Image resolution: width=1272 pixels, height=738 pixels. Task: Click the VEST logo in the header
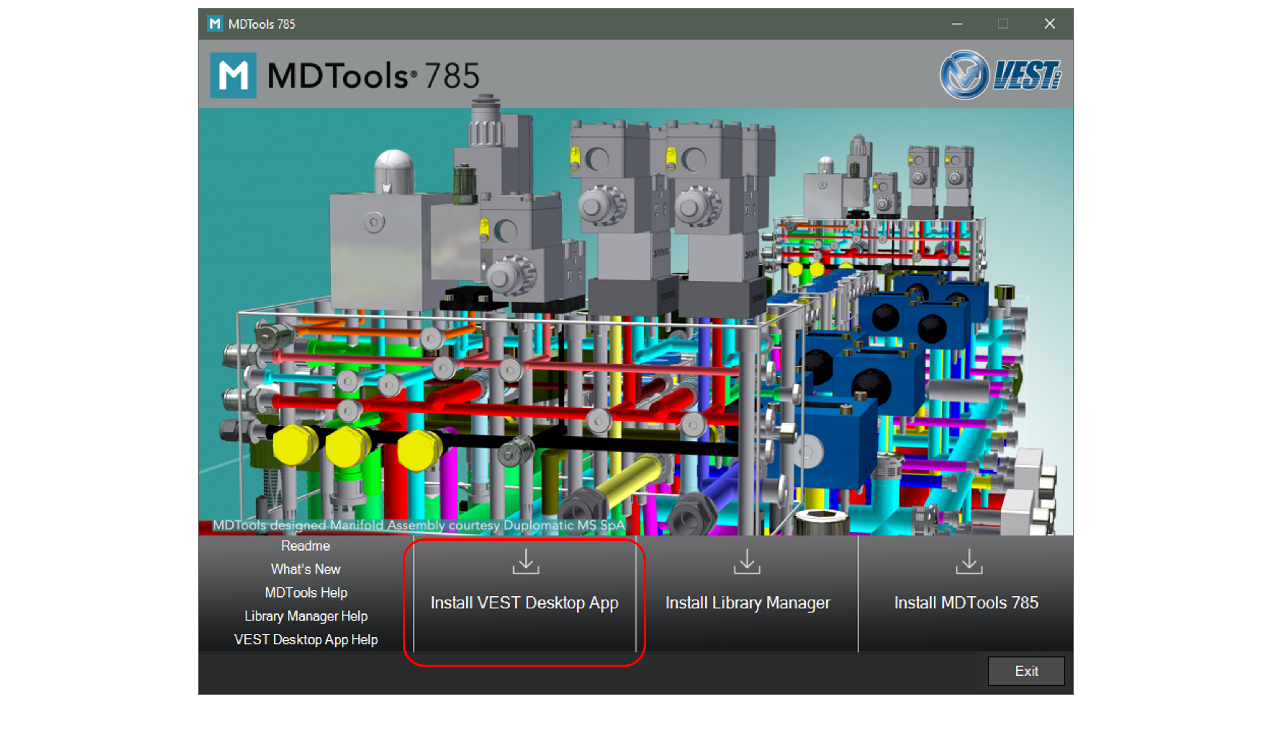coord(1000,75)
